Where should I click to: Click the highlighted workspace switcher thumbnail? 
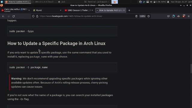click(115, 2)
